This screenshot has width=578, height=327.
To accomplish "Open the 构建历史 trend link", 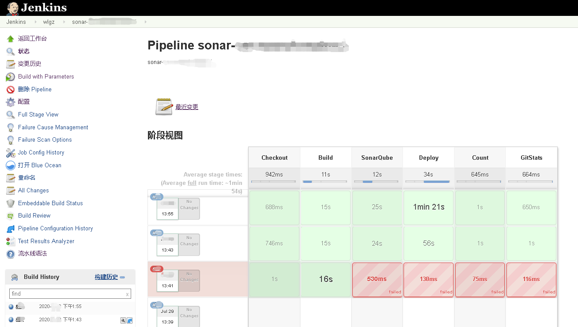I will click(x=106, y=277).
